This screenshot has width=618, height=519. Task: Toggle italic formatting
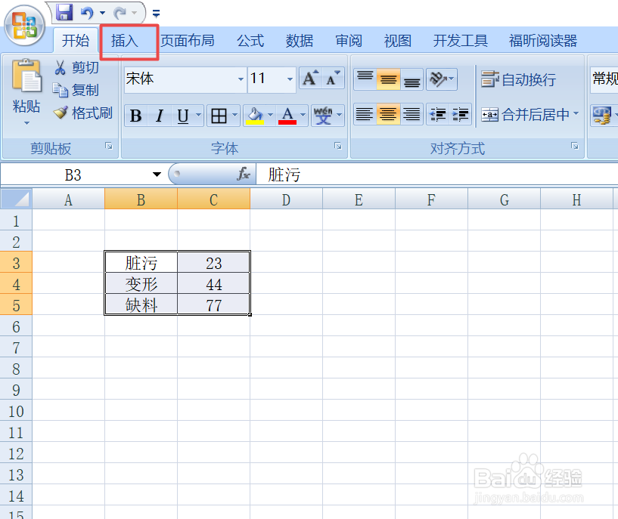(160, 116)
